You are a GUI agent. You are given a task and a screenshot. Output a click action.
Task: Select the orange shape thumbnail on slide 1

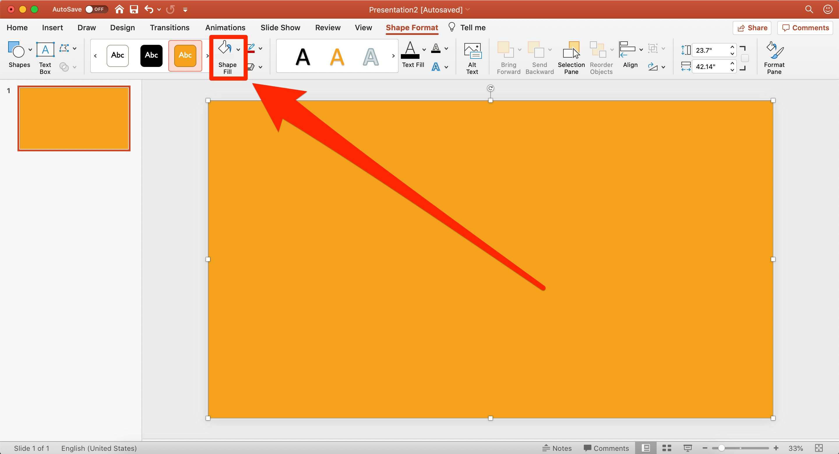coord(74,117)
